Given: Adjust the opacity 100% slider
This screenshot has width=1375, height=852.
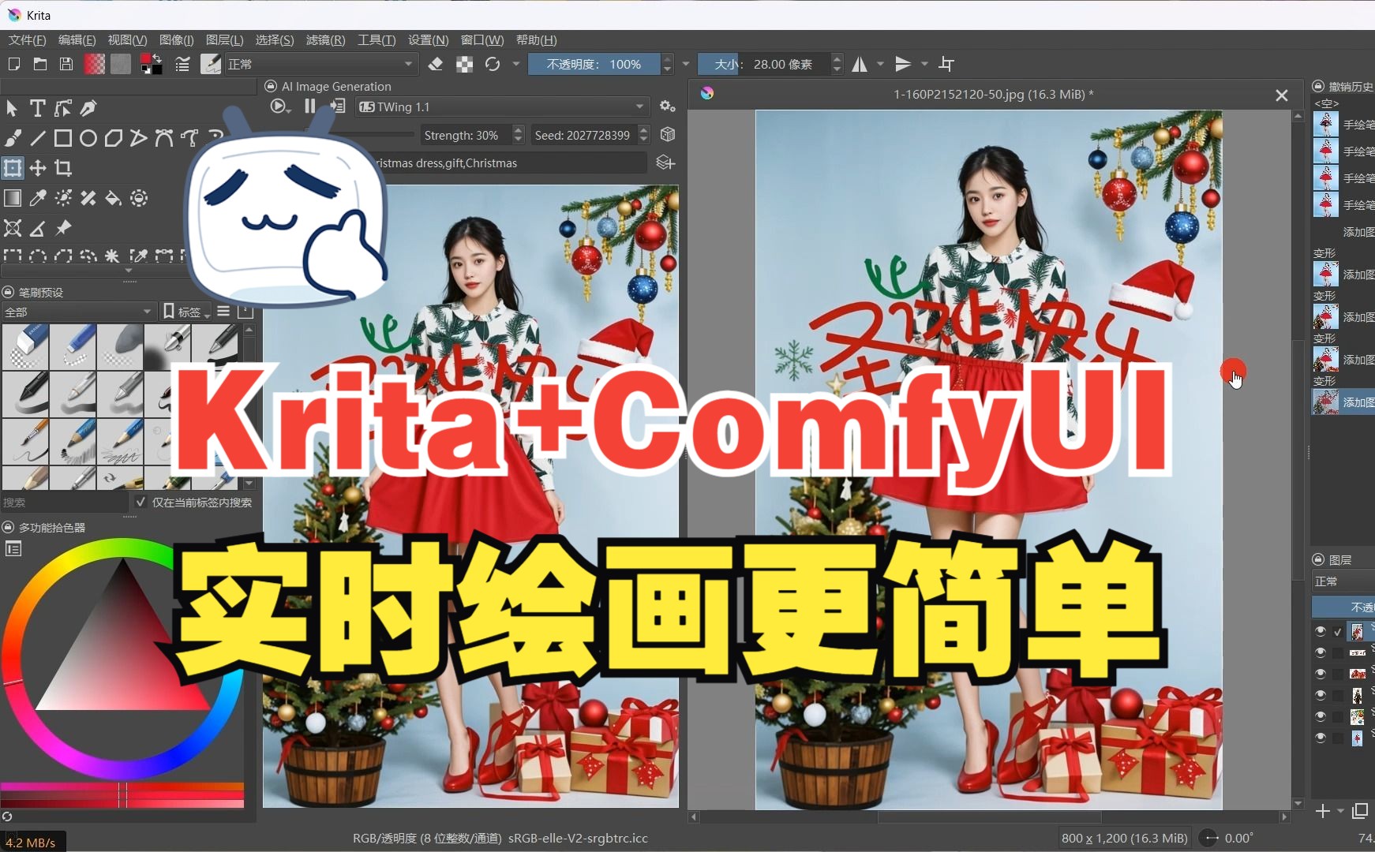Looking at the screenshot, I should [594, 64].
